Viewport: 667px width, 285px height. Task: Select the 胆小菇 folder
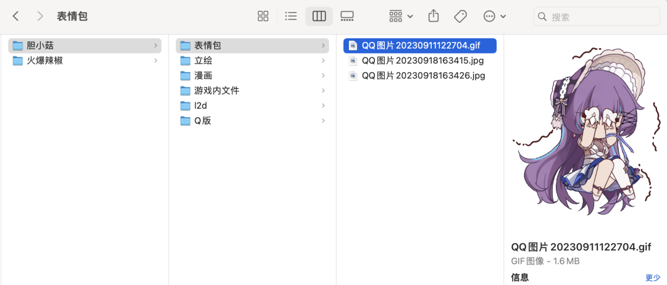[x=85, y=46]
